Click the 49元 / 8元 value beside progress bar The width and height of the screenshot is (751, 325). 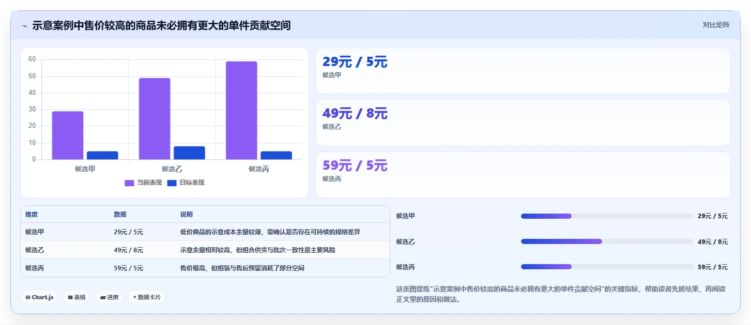click(x=712, y=241)
